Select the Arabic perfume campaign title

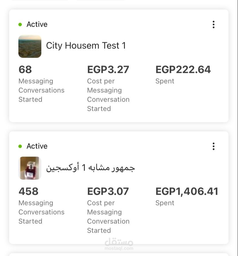click(x=90, y=168)
